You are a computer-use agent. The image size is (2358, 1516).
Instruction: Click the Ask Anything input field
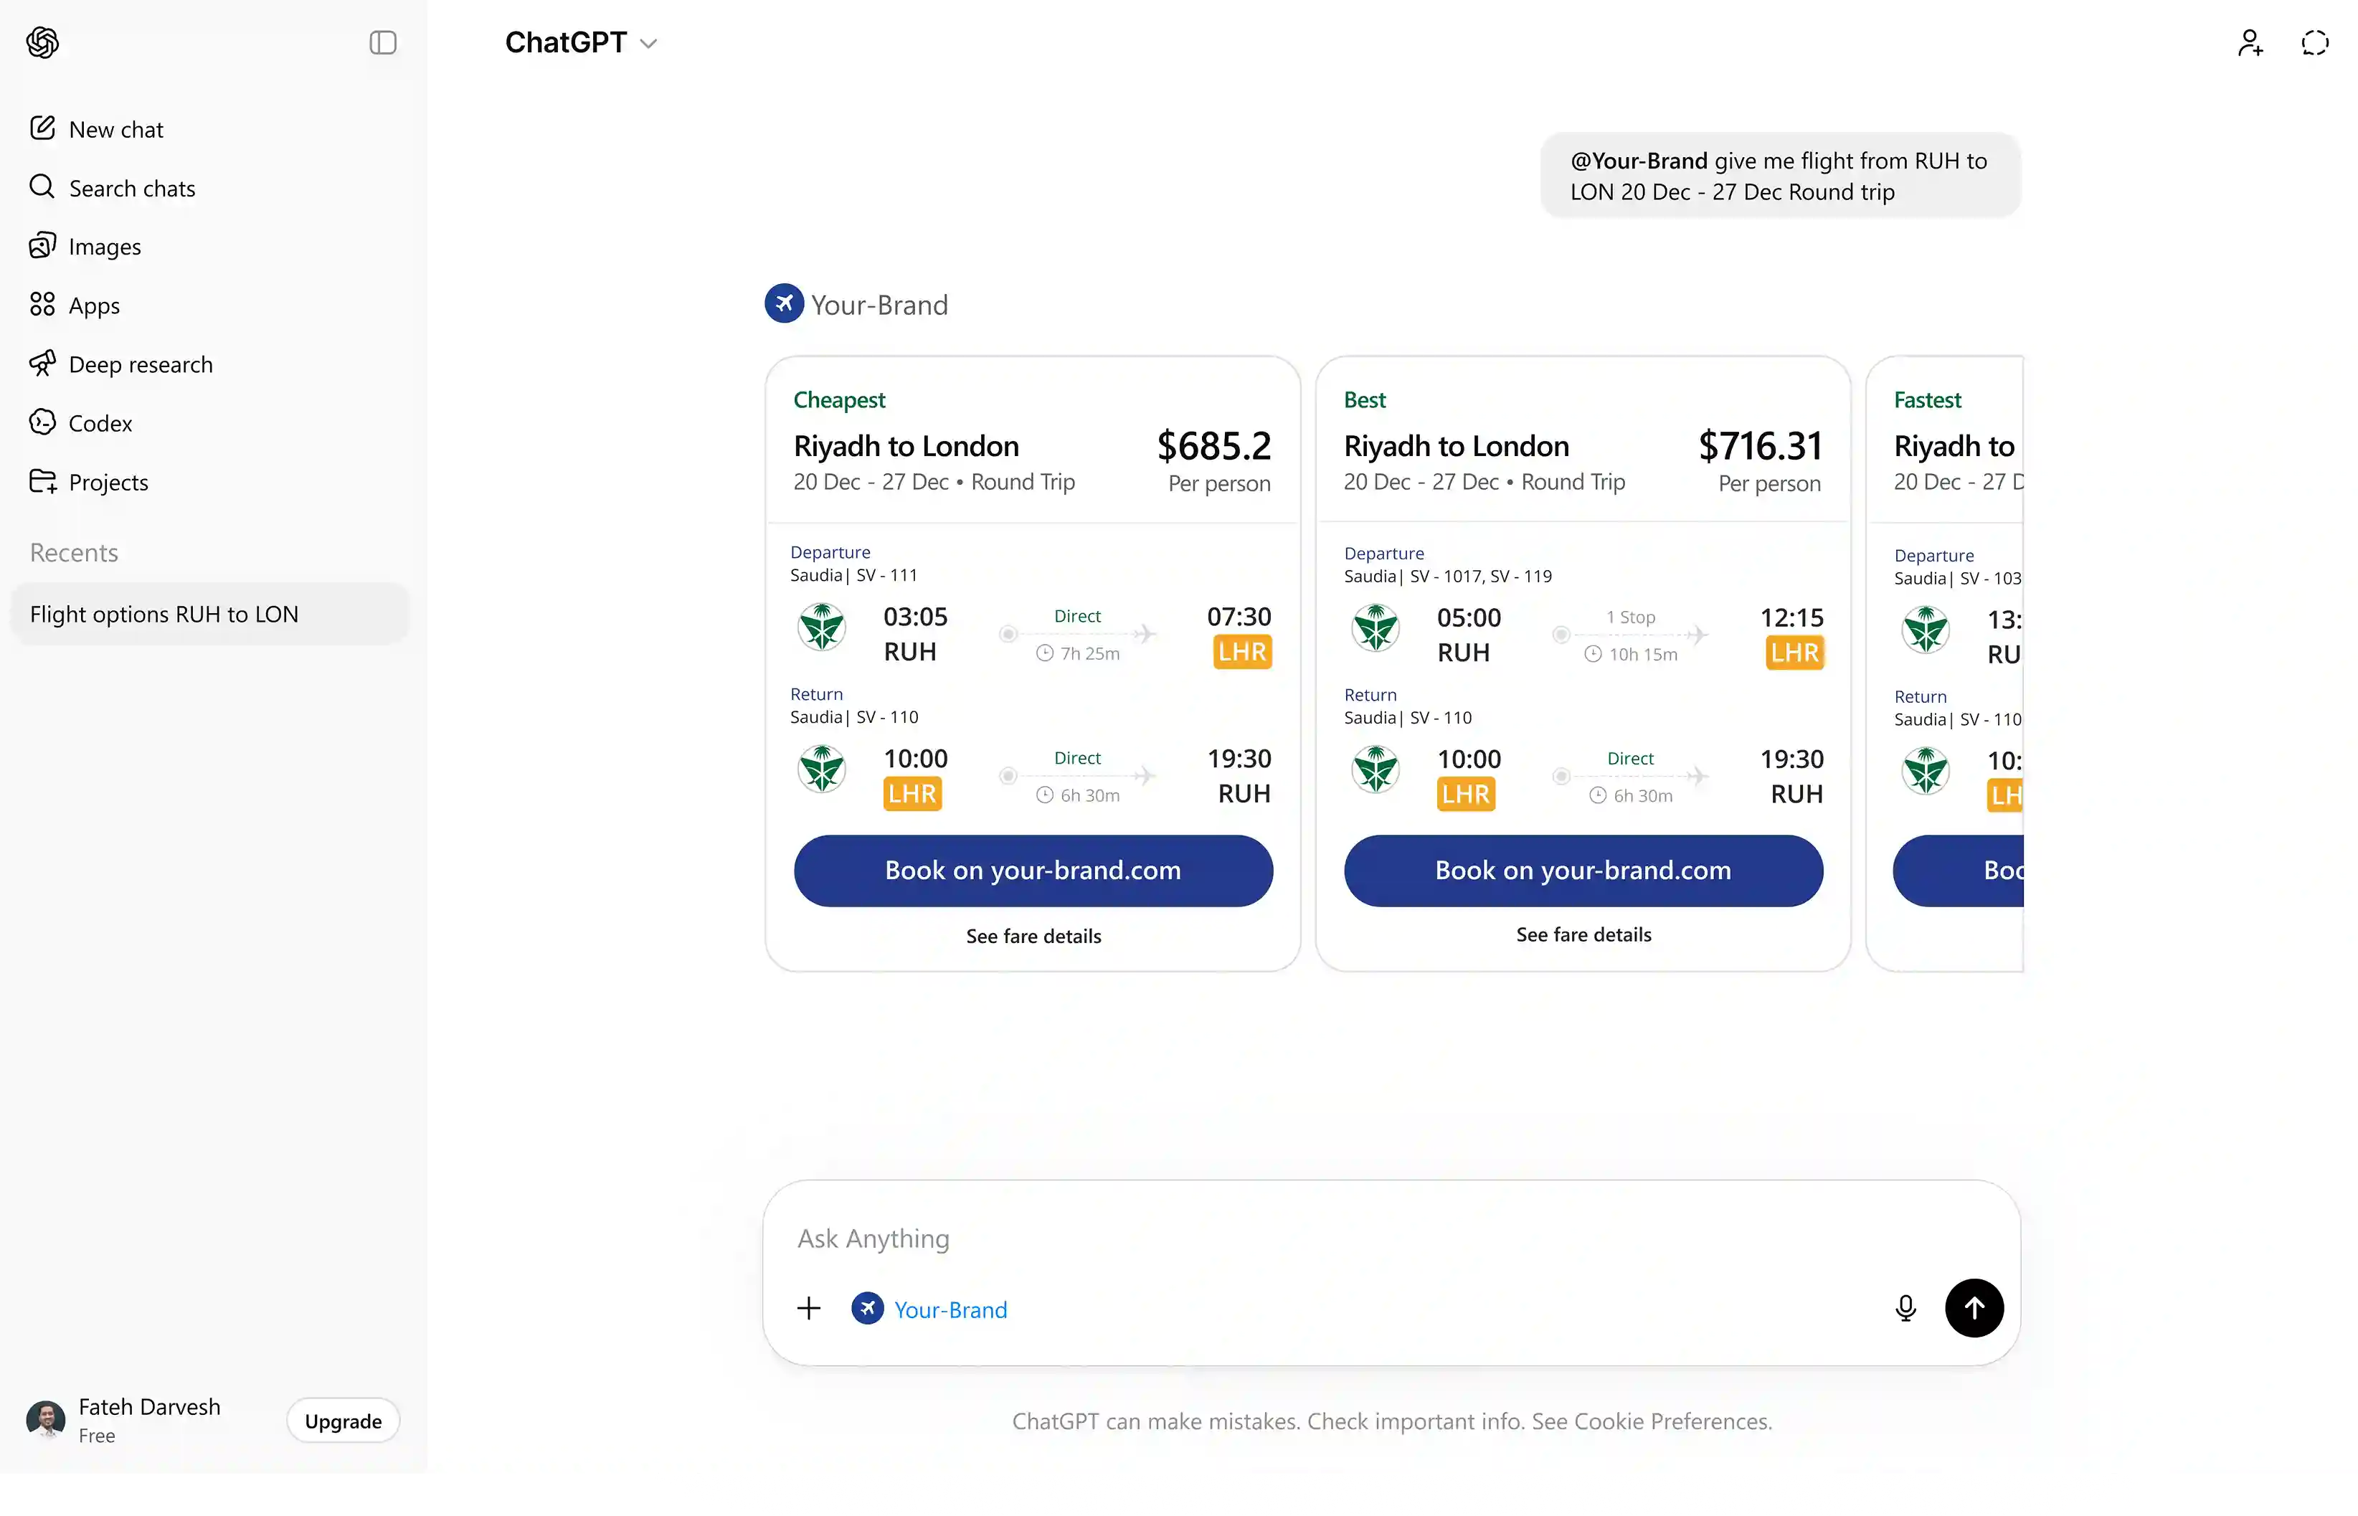pos(1279,1238)
